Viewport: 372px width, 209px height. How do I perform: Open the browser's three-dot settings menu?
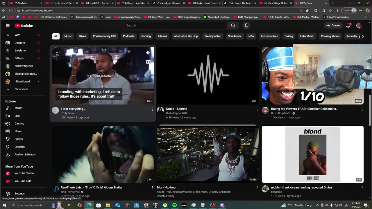point(360,10)
